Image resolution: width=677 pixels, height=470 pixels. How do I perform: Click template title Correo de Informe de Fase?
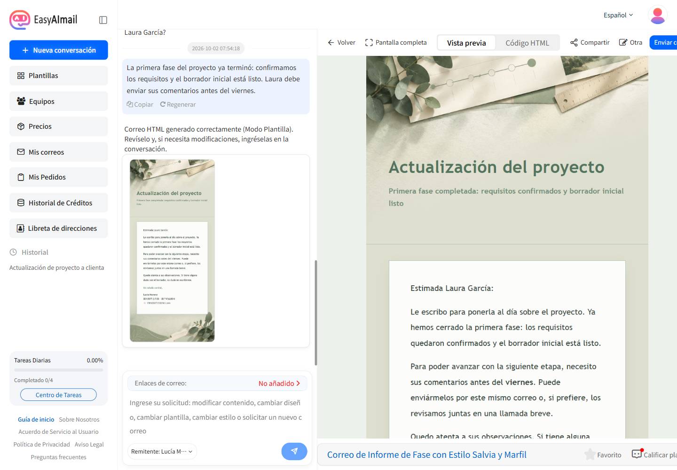pyautogui.click(x=427, y=454)
